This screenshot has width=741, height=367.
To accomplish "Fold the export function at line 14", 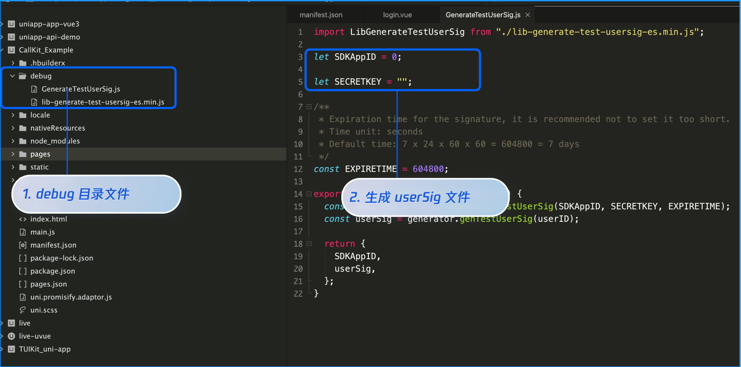I will [309, 194].
